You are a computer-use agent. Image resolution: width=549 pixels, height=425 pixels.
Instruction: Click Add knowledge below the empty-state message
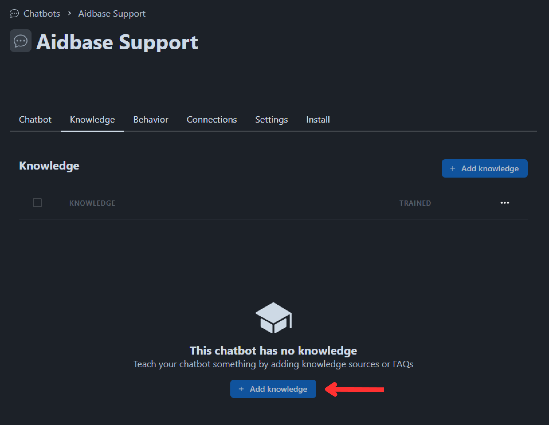[273, 389]
